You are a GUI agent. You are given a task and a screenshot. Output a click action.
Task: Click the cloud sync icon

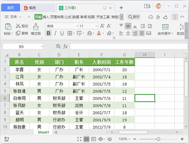151,17
